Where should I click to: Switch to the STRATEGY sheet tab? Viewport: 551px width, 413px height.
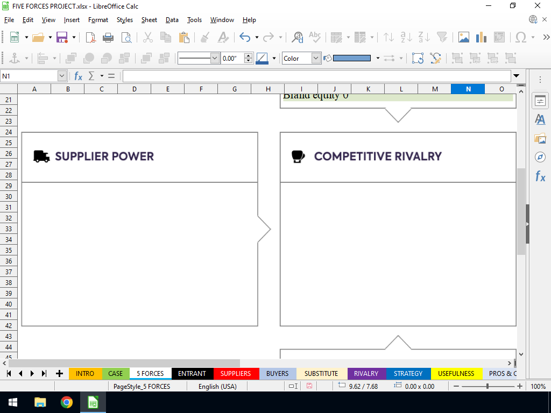tap(408, 373)
